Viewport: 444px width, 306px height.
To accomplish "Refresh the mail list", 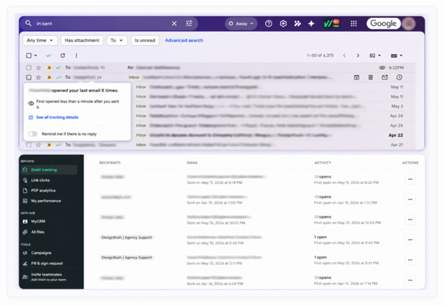I will 62,55.
